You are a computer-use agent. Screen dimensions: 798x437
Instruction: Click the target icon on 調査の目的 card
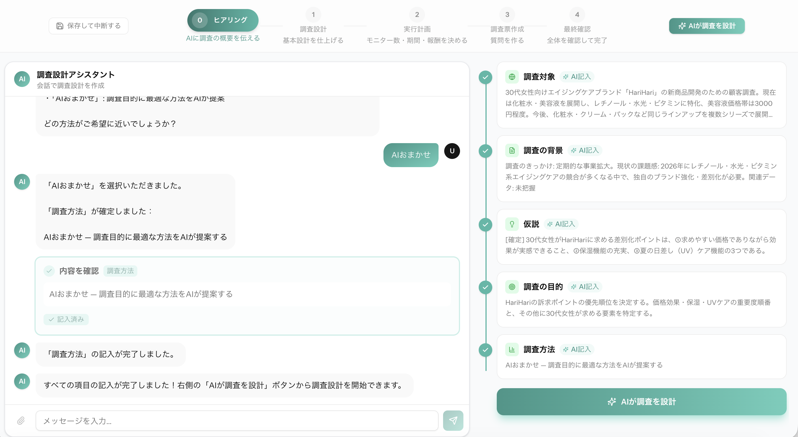(x=512, y=287)
